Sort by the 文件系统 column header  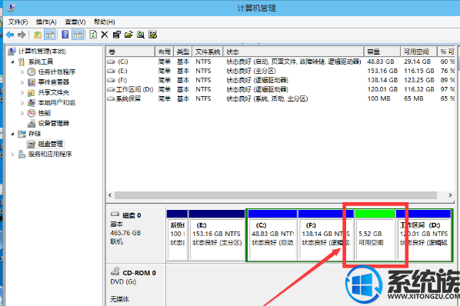coord(208,52)
